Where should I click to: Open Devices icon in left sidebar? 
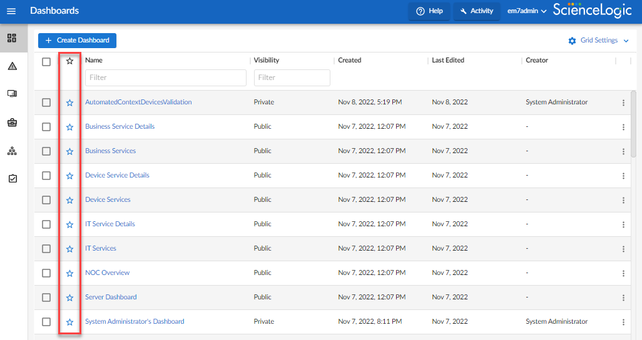(x=12, y=94)
